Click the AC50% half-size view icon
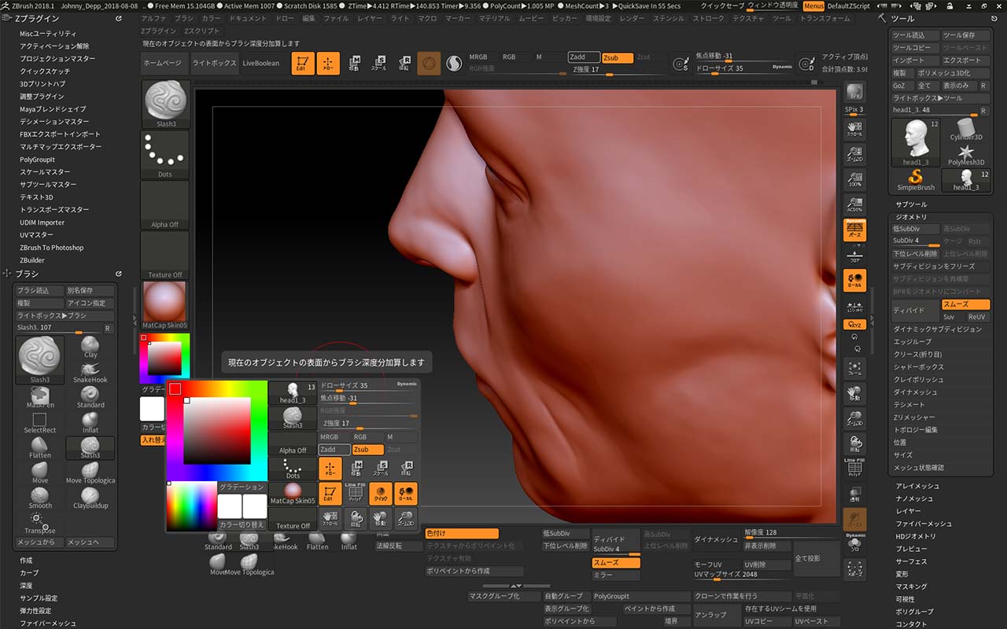The image size is (1007, 629). tap(854, 204)
